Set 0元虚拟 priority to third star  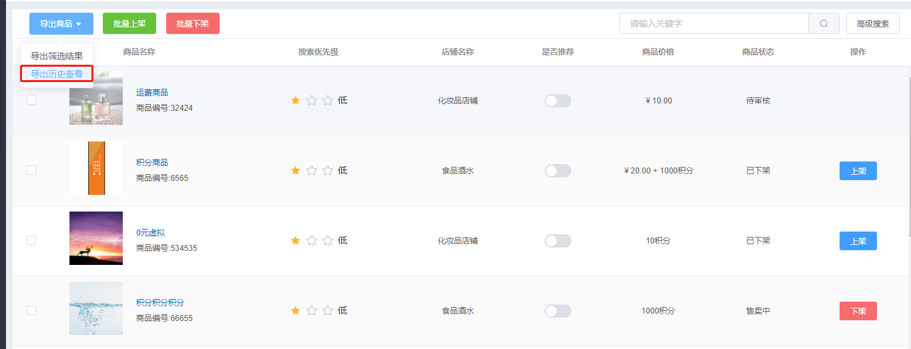tap(328, 240)
